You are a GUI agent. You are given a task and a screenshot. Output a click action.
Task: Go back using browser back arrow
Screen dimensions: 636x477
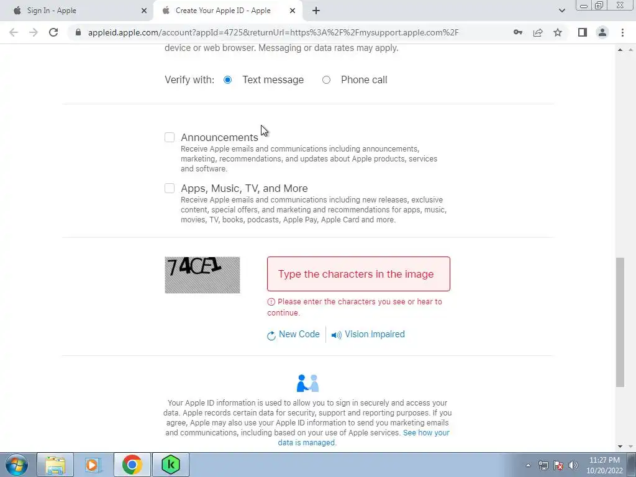point(14,32)
